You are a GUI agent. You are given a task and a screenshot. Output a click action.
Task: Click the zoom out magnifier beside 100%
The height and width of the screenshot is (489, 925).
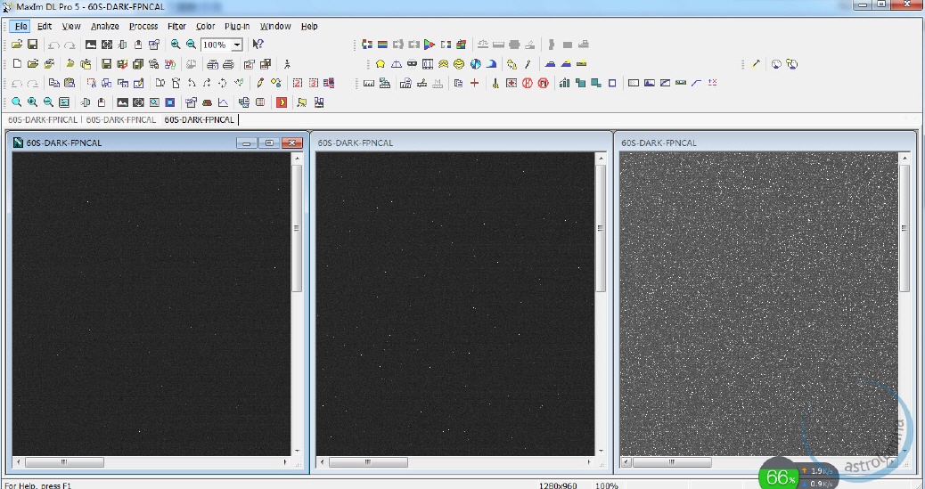point(191,45)
